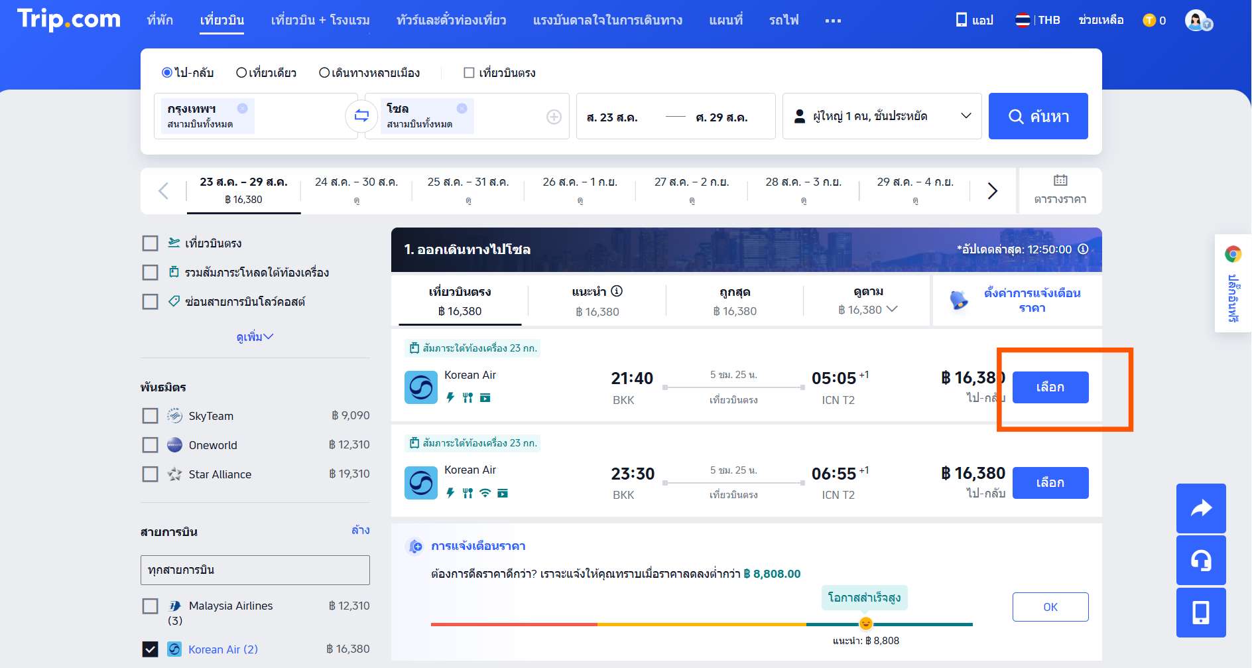The image size is (1252, 668).
Task: Switch to the cheapest sort tab
Action: (735, 301)
